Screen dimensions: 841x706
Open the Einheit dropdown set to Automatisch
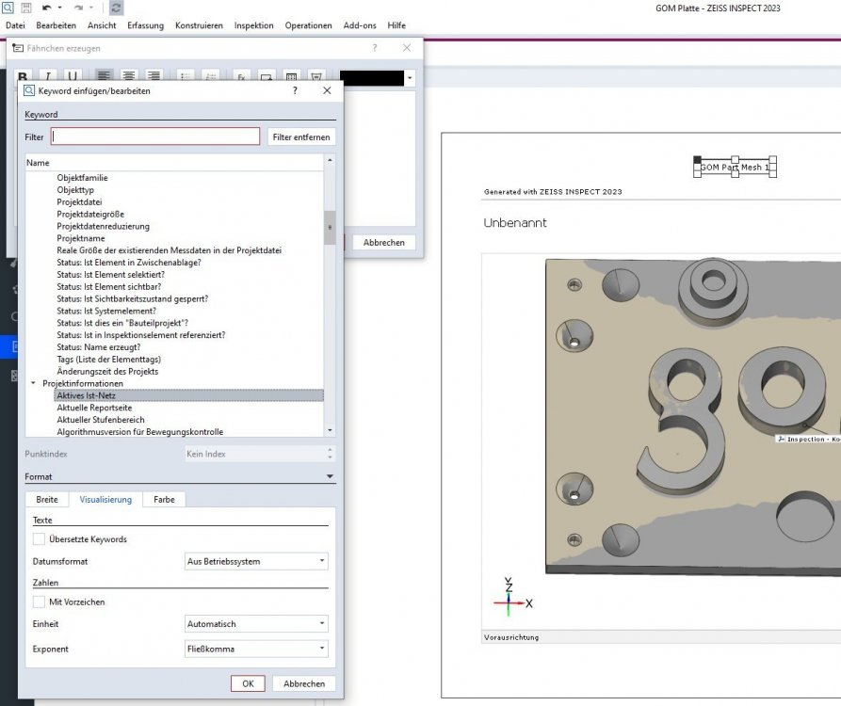coord(257,624)
